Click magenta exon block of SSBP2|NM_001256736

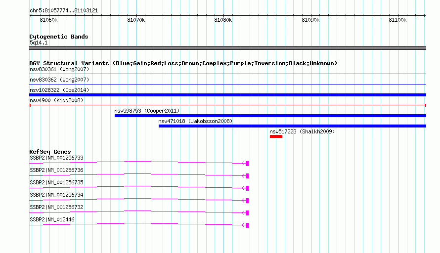tap(247, 176)
